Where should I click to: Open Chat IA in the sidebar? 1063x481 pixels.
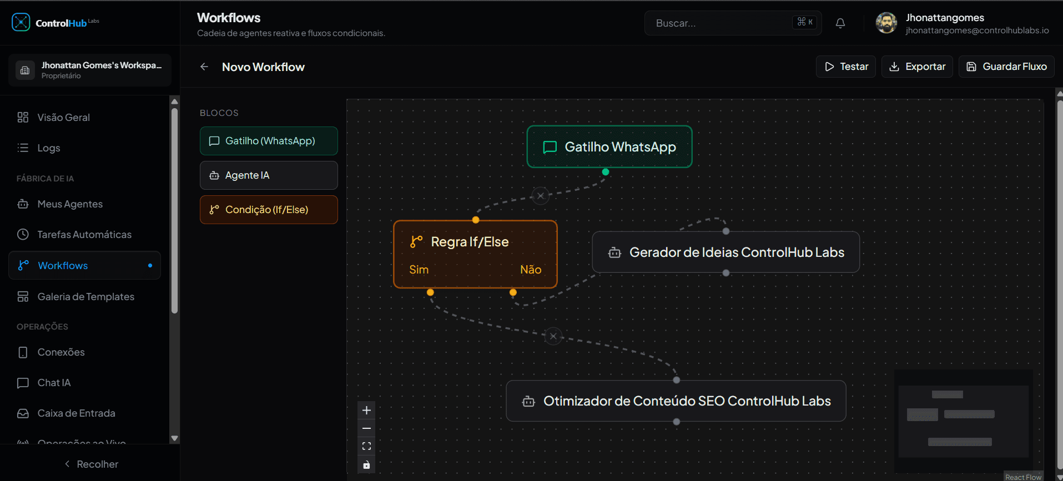(84, 382)
